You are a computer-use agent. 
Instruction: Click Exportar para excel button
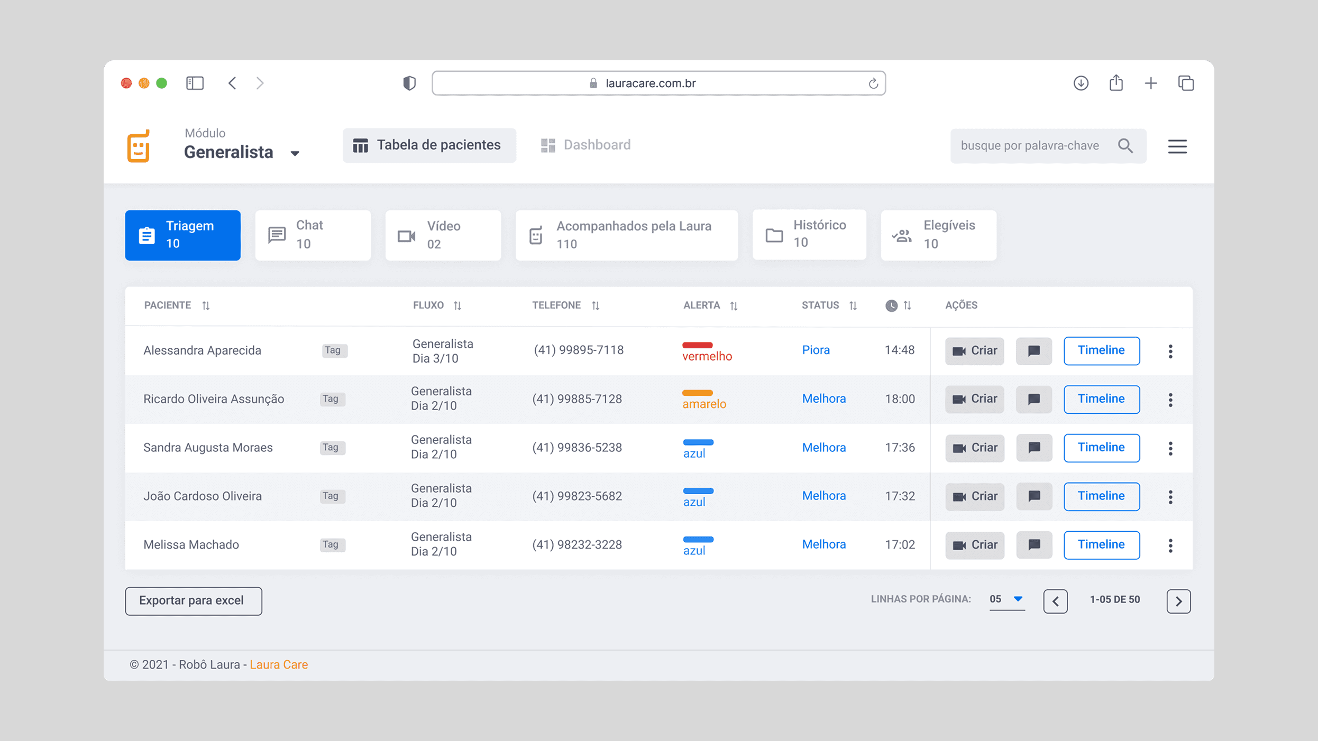pyautogui.click(x=193, y=601)
